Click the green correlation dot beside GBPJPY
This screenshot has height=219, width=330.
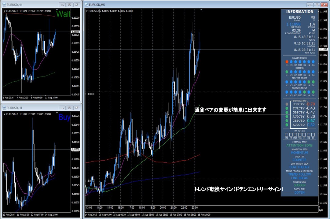click(287, 113)
